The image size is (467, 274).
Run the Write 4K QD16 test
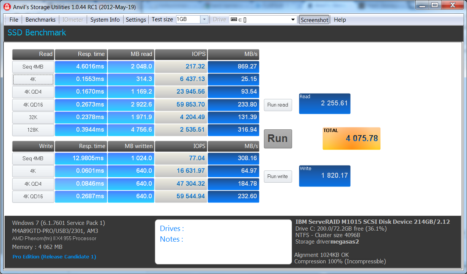pos(33,197)
